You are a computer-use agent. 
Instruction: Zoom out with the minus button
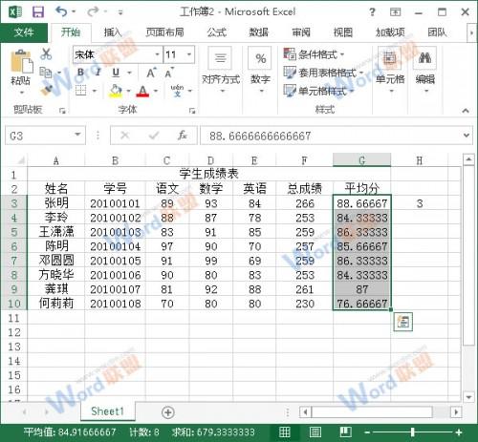[367, 432]
